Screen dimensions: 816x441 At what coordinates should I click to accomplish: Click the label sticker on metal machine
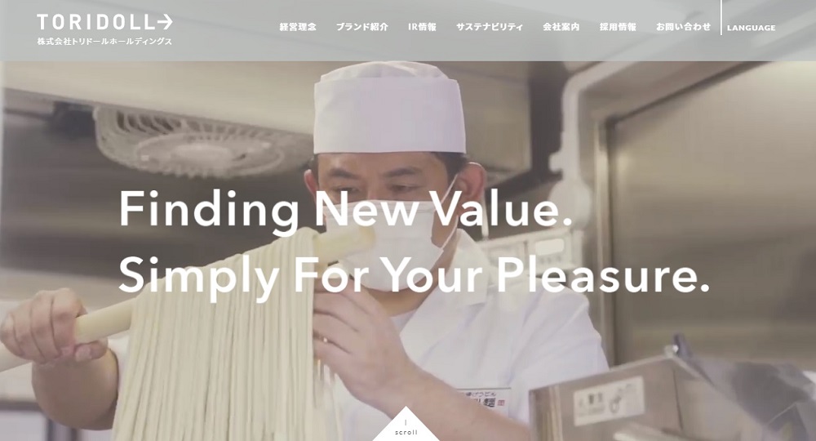point(609,400)
